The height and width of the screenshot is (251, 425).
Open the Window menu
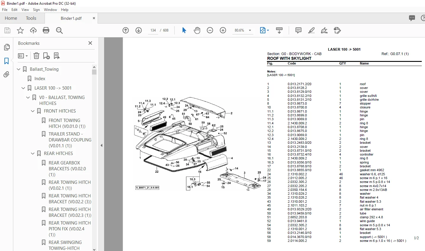(50, 10)
